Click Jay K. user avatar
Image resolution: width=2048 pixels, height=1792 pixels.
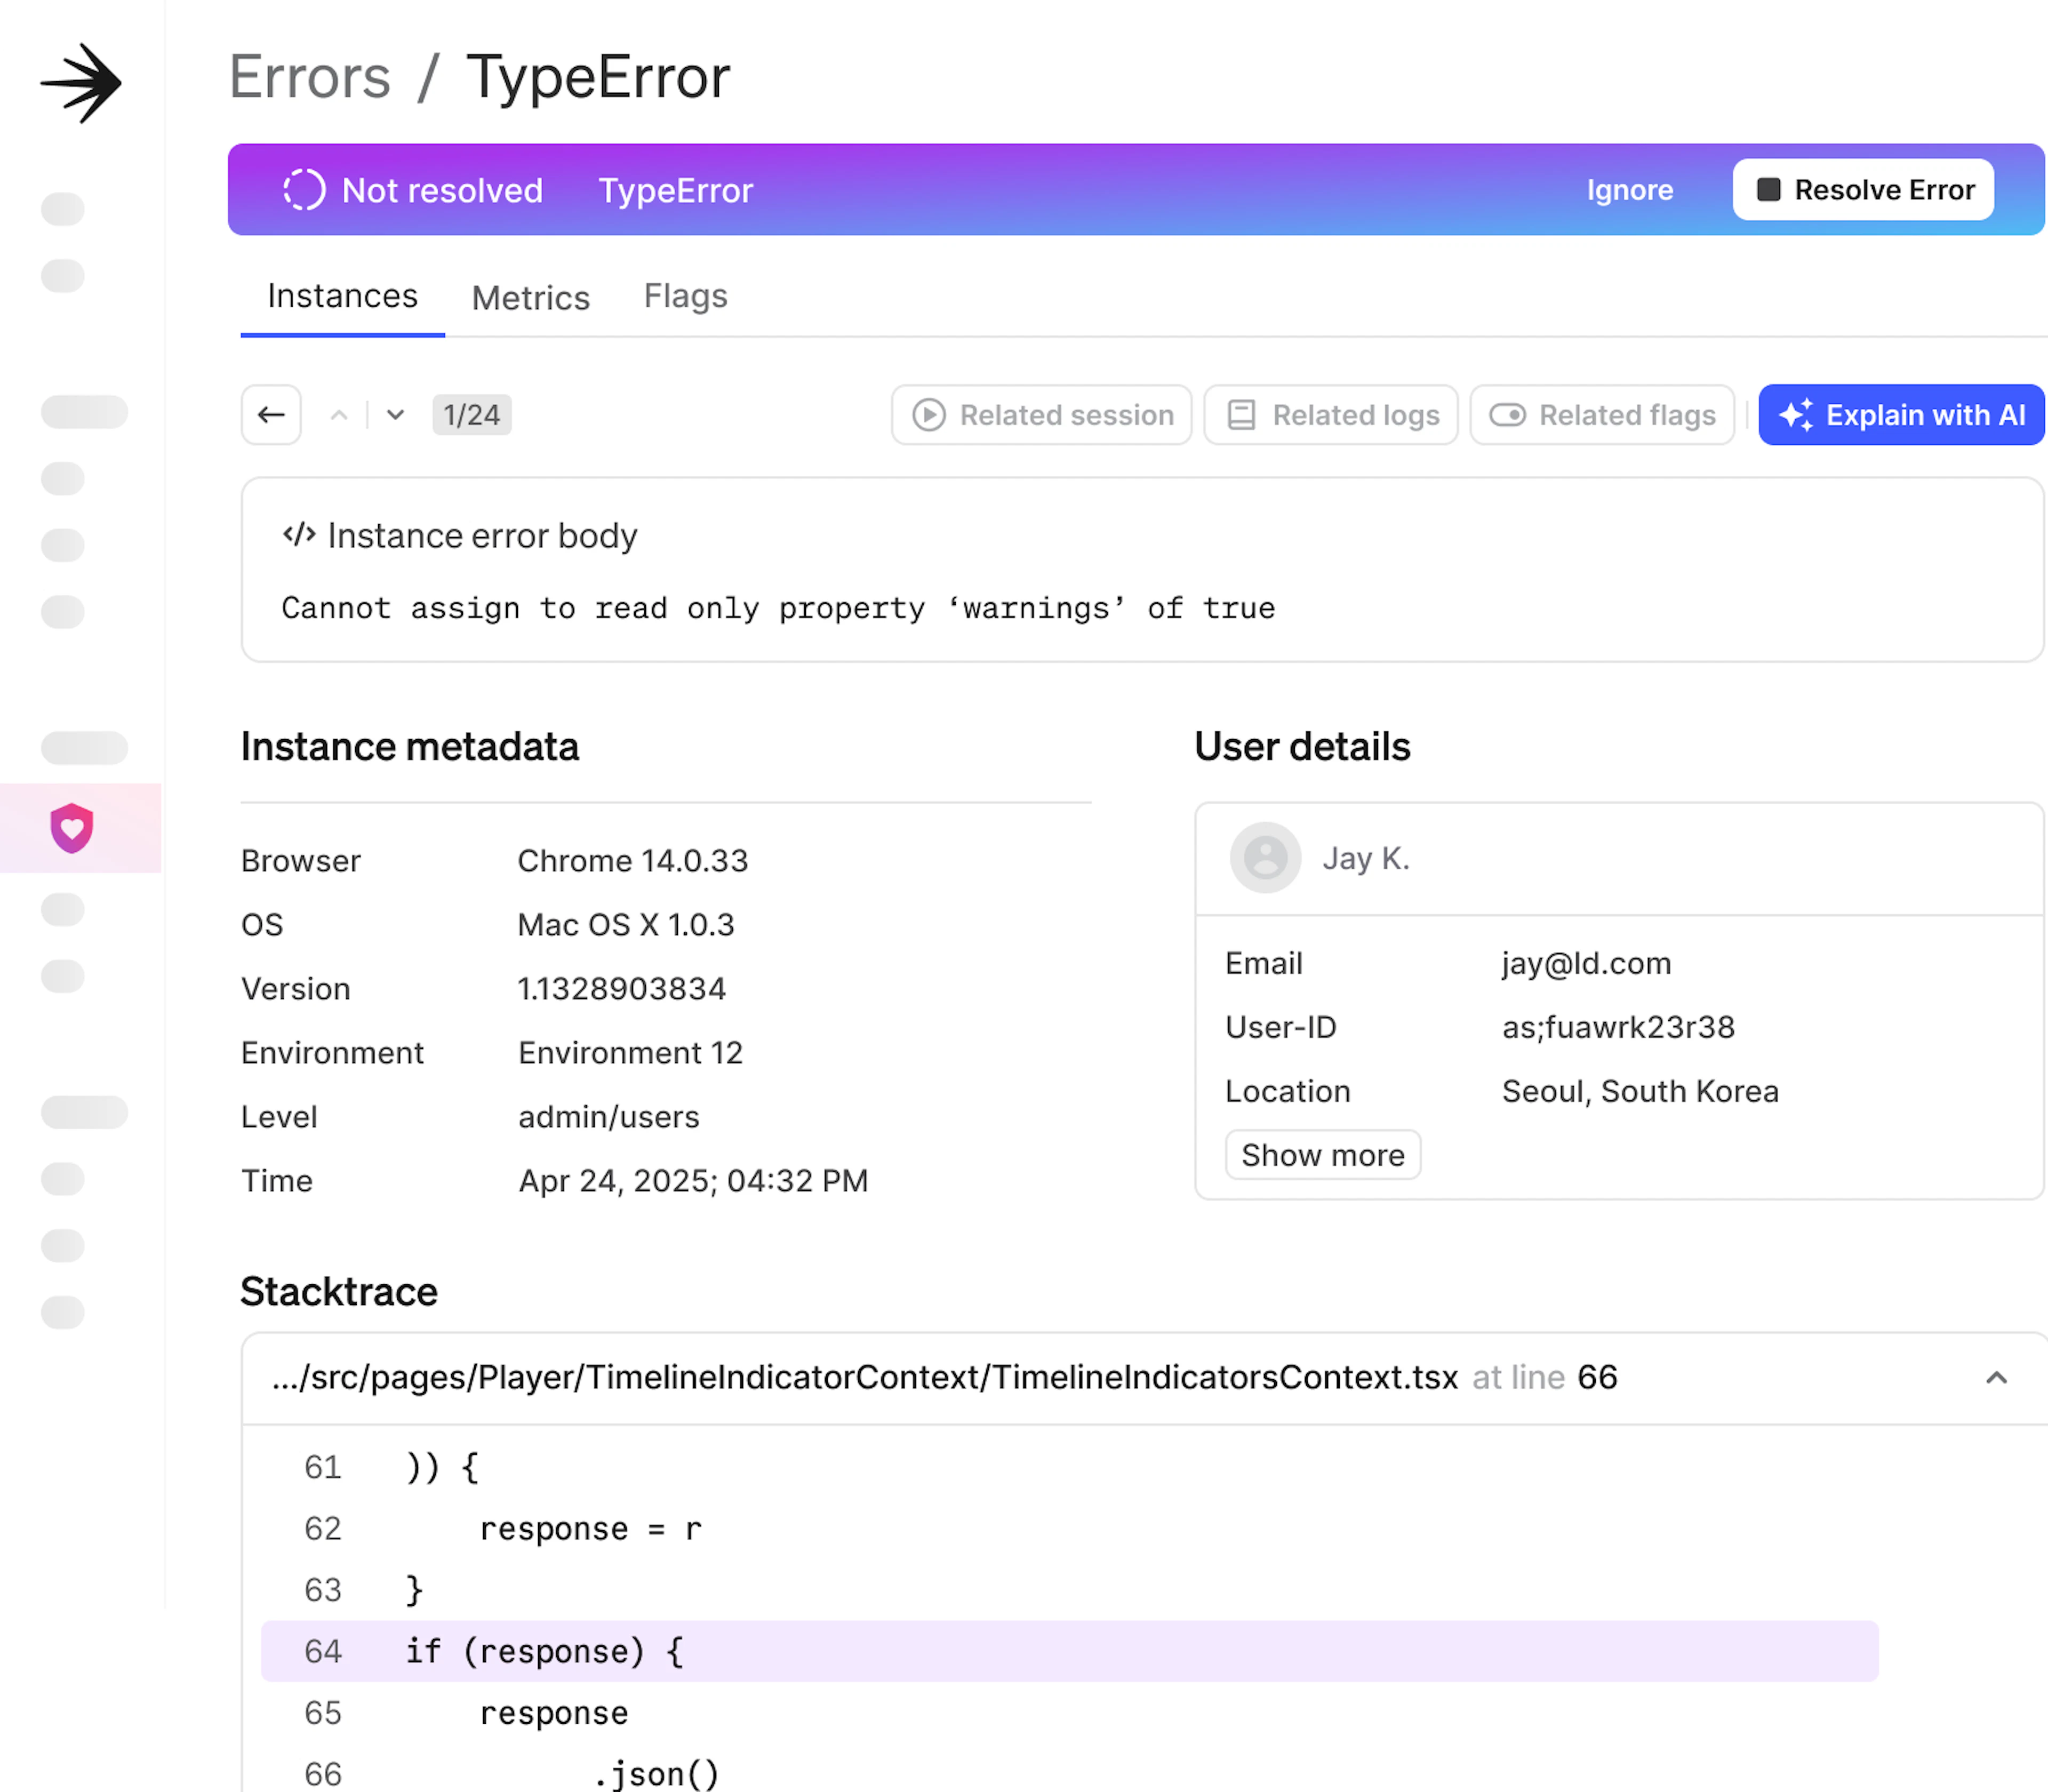[x=1265, y=858]
